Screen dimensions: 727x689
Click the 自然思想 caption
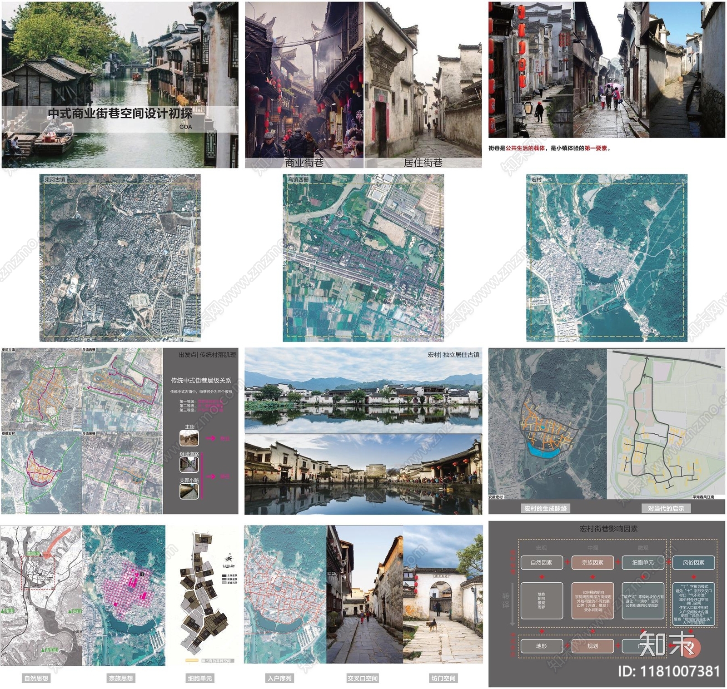(36, 678)
